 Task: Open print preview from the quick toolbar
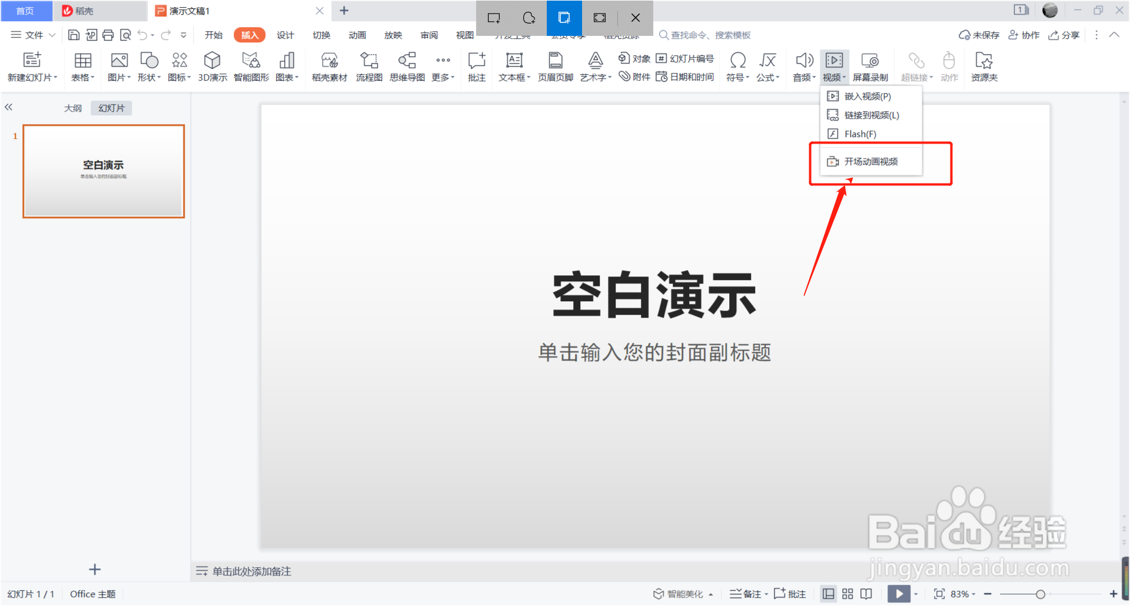tap(125, 35)
